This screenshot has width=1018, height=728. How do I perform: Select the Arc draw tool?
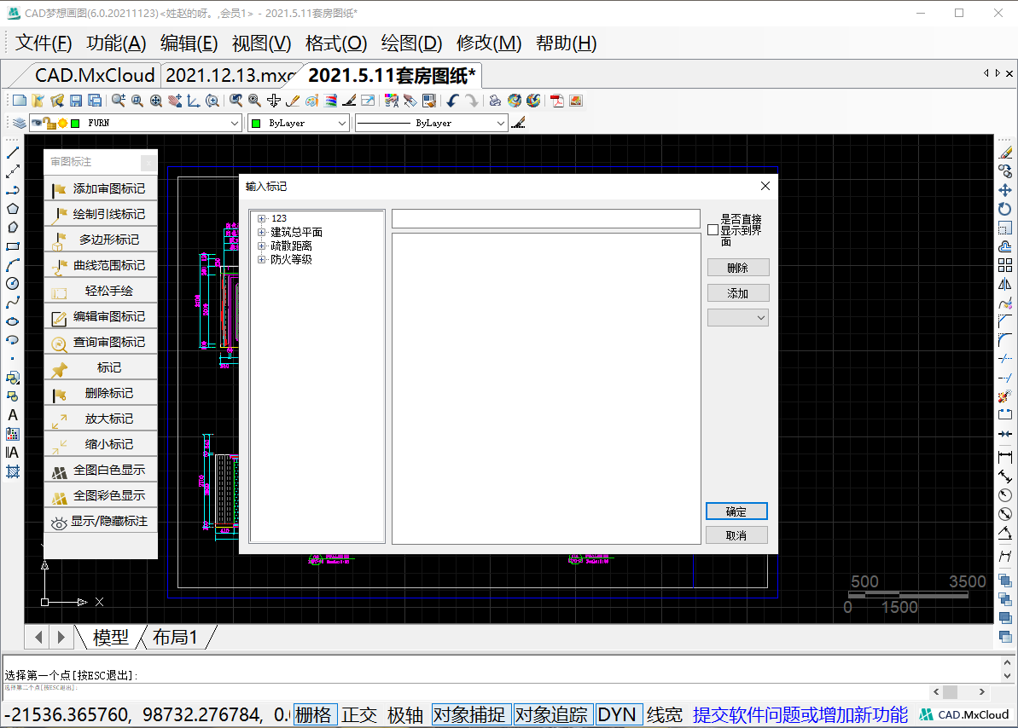click(x=12, y=265)
